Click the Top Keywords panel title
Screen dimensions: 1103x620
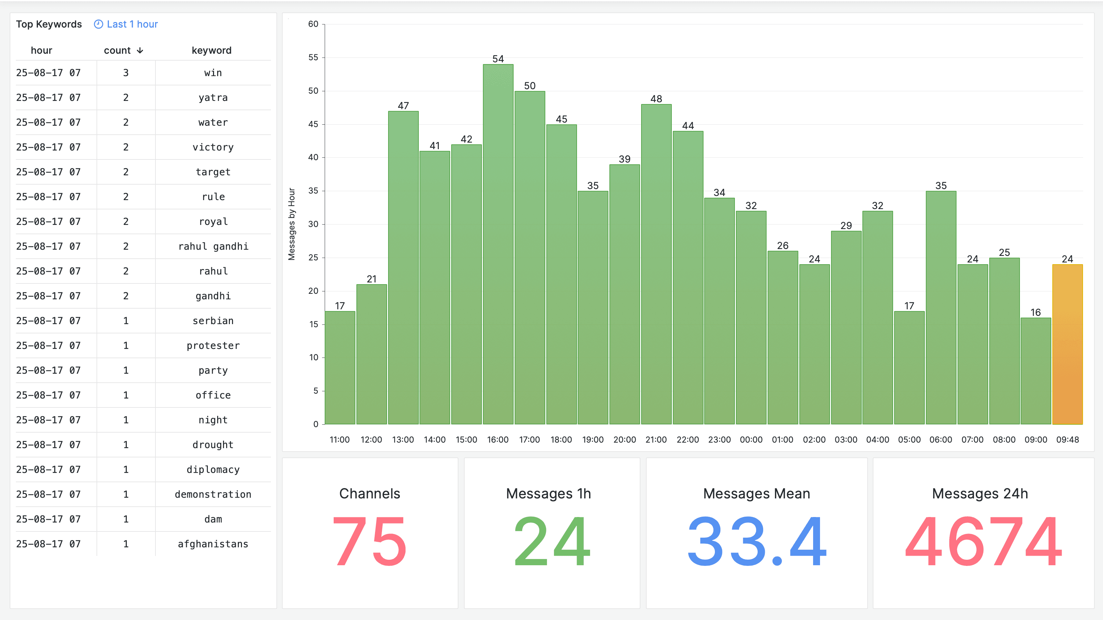pos(49,24)
